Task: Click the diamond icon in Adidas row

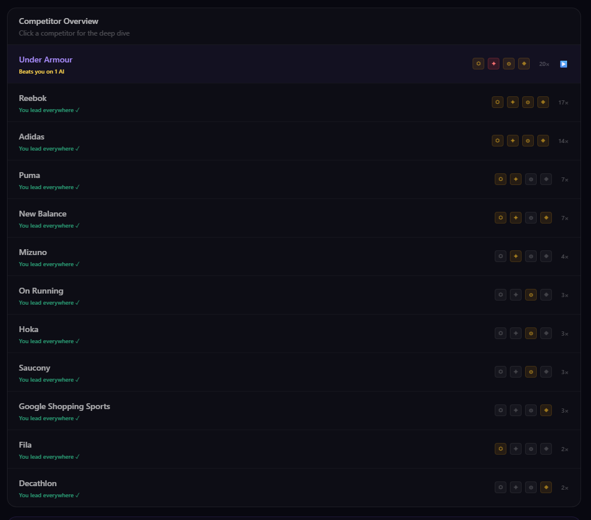Action: point(543,141)
